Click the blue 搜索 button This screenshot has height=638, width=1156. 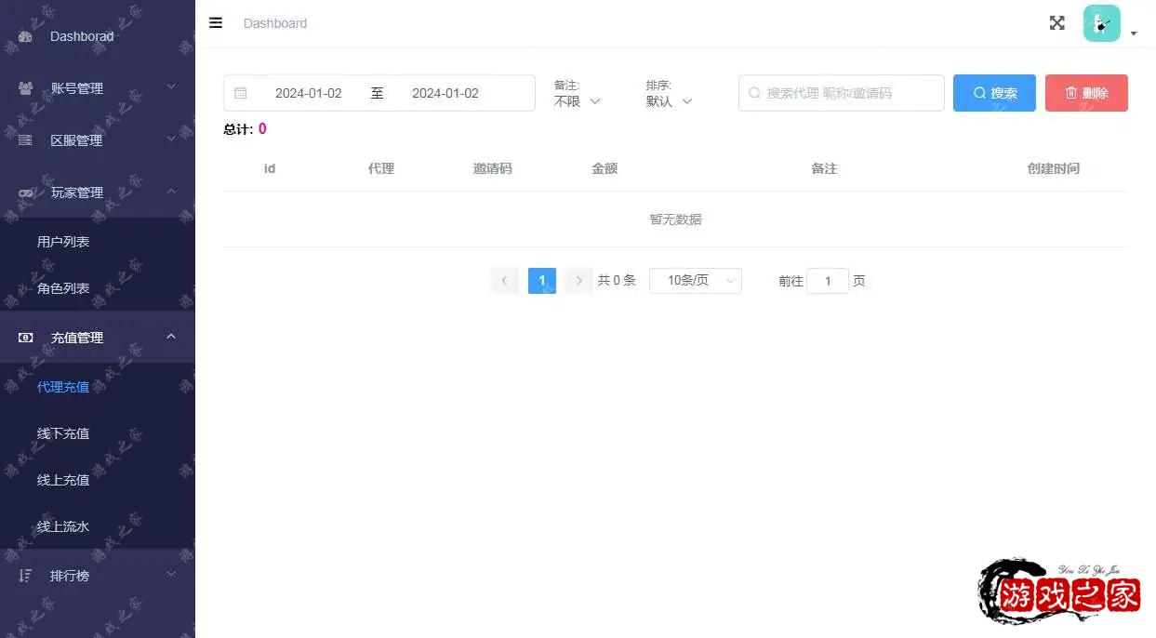[x=994, y=93]
